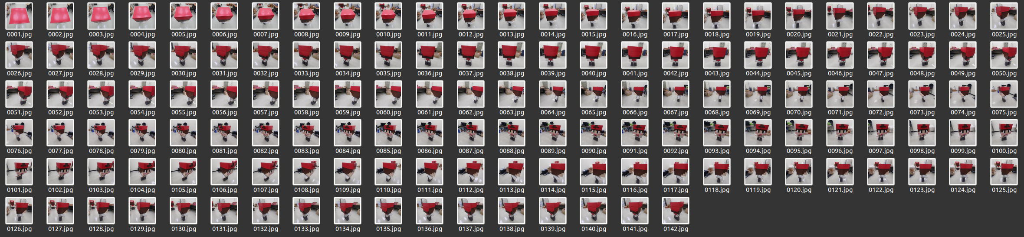Click the filename label 0097.jpg
This screenshot has width=1024, height=237.
click(x=881, y=151)
